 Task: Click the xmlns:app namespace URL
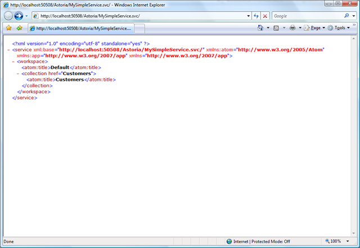click(x=85, y=56)
